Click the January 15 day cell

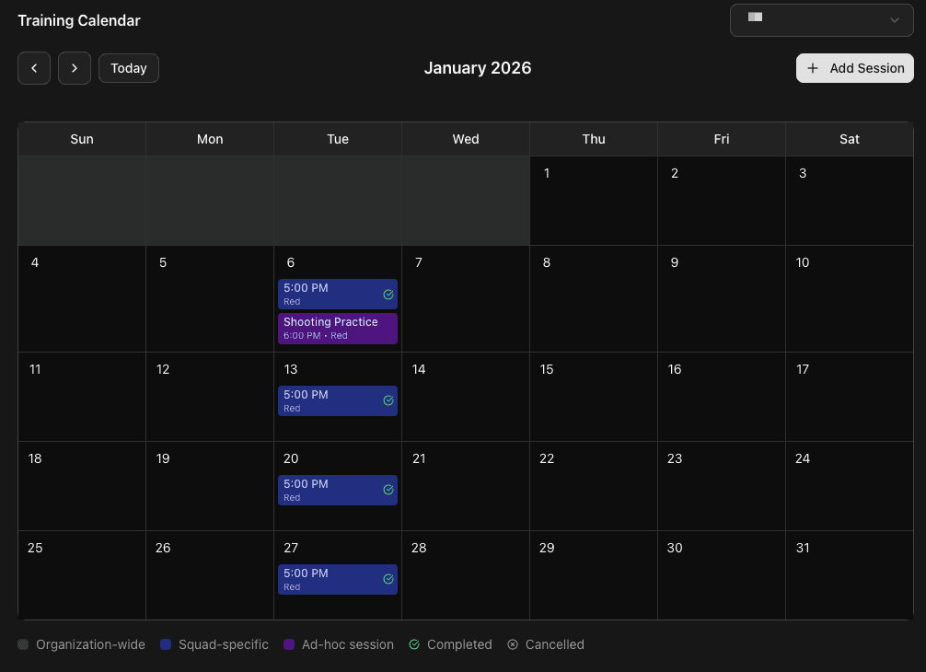[593, 396]
